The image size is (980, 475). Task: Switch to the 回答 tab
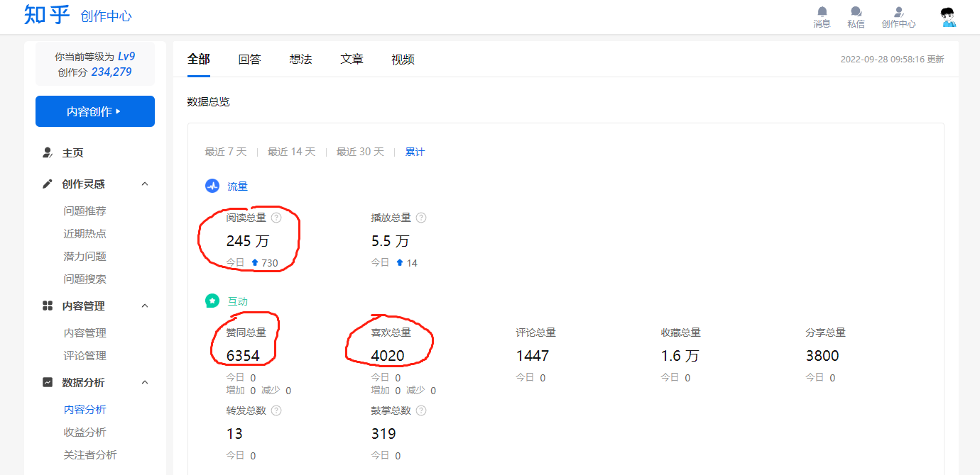(x=250, y=60)
